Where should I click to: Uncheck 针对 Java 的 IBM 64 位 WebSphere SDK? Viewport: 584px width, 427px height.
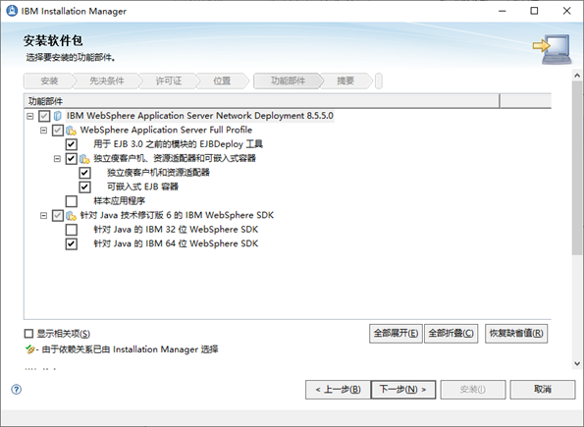point(71,244)
